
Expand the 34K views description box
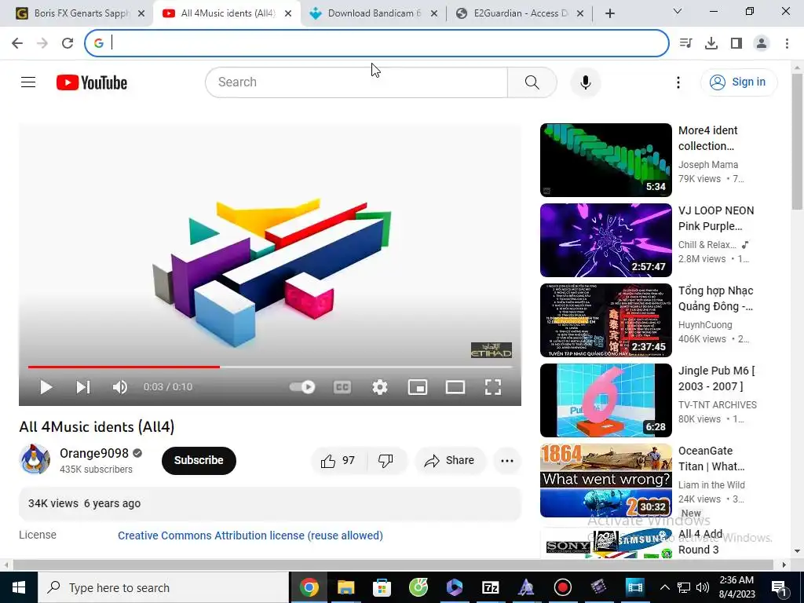[270, 503]
